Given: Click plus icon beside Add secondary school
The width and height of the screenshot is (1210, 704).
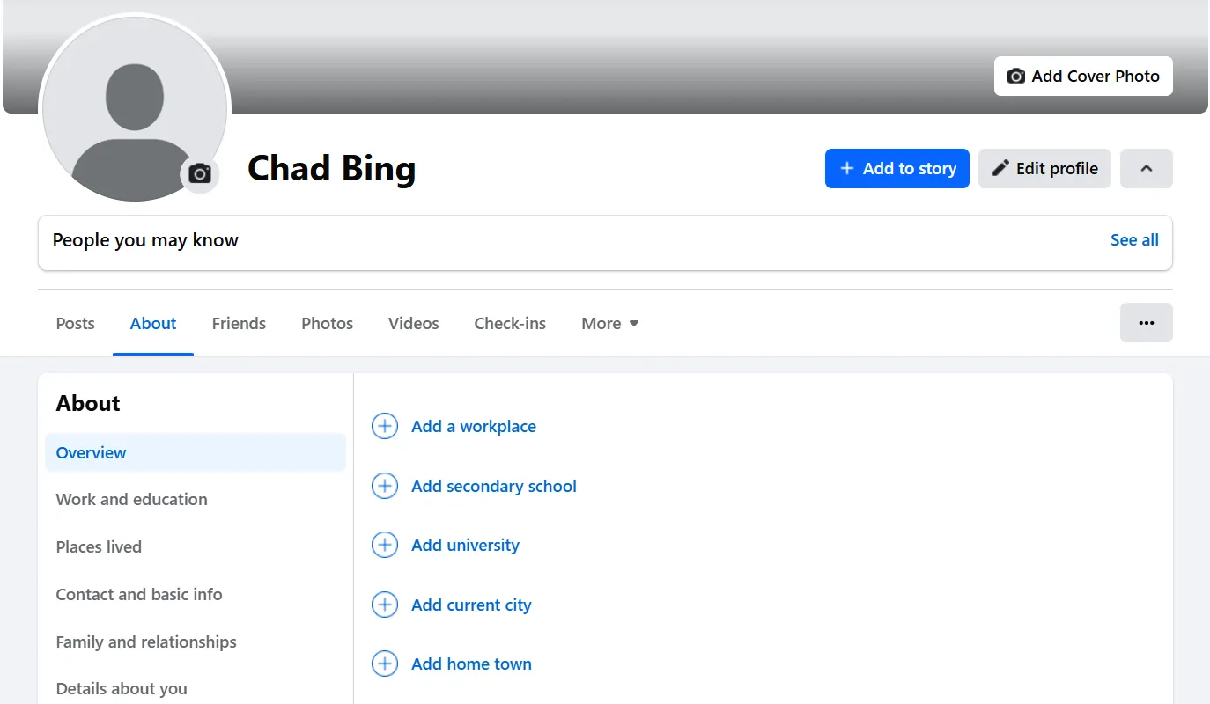Looking at the screenshot, I should (385, 486).
